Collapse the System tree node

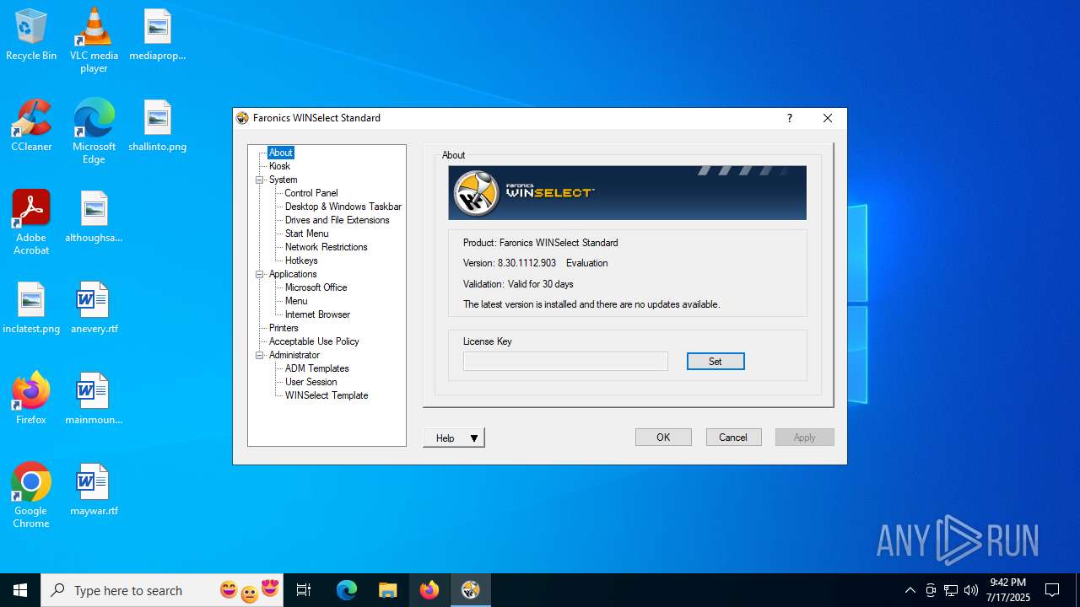(260, 180)
